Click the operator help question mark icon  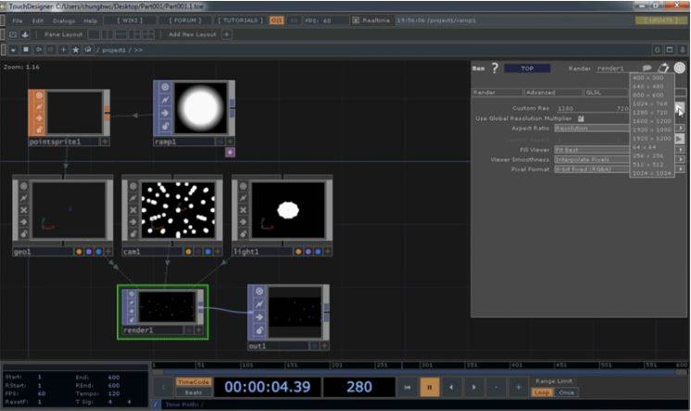click(x=495, y=68)
